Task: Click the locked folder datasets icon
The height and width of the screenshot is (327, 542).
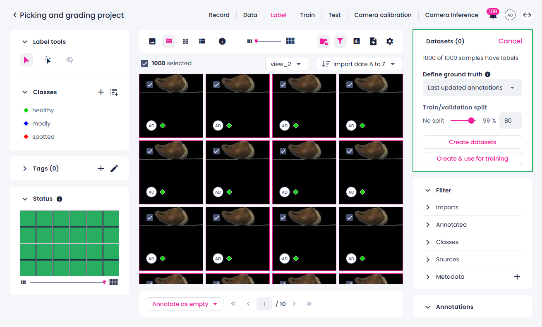Action: (324, 41)
